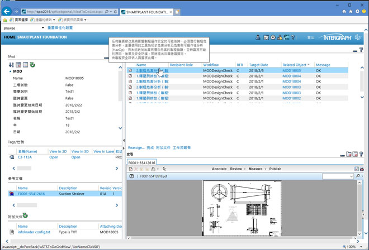Collapse the MOD tree node

click(x=10, y=71)
